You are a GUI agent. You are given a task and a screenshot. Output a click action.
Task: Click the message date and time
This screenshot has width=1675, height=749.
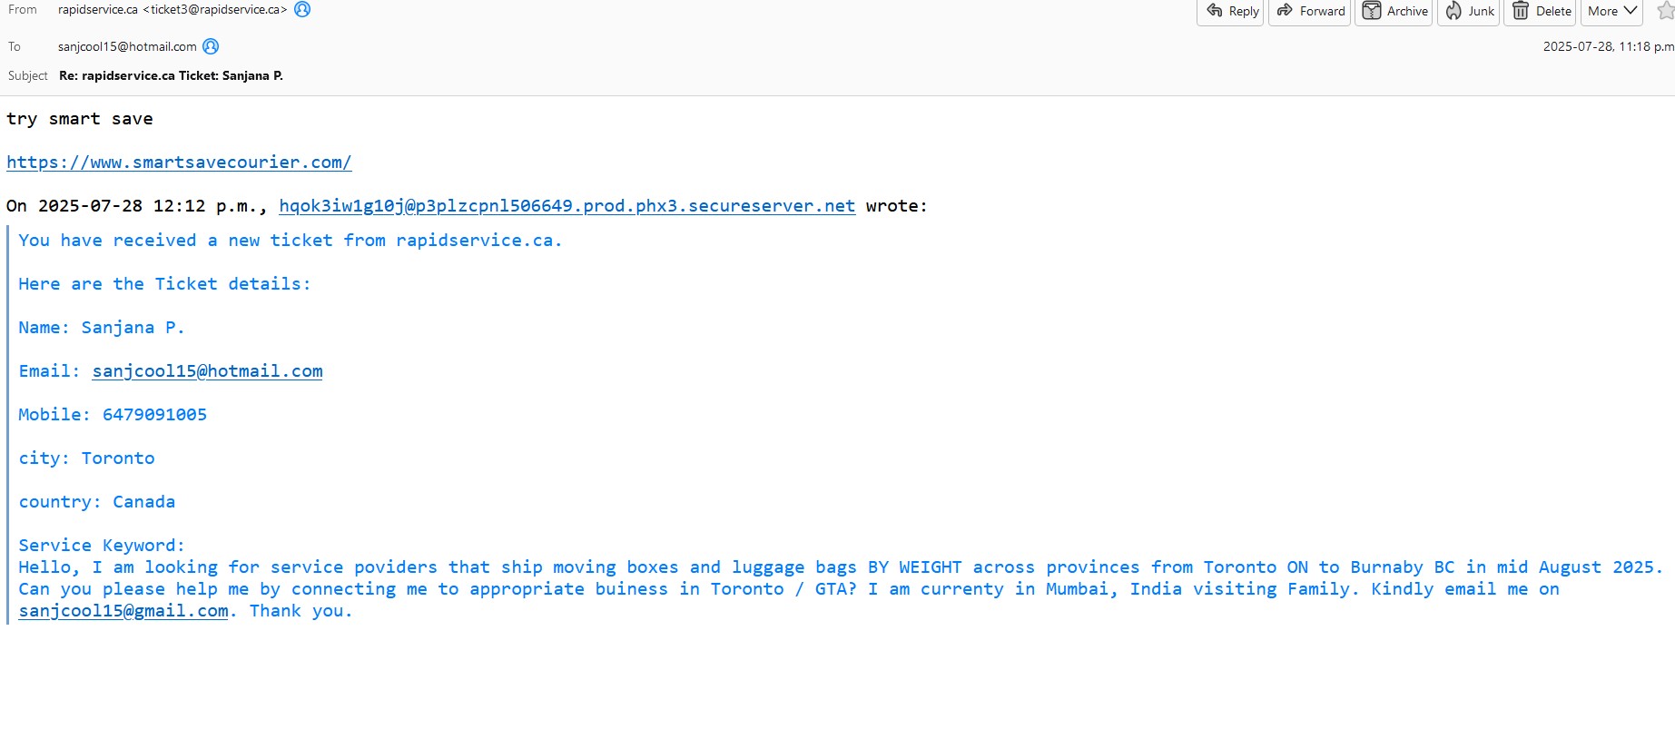(1607, 46)
